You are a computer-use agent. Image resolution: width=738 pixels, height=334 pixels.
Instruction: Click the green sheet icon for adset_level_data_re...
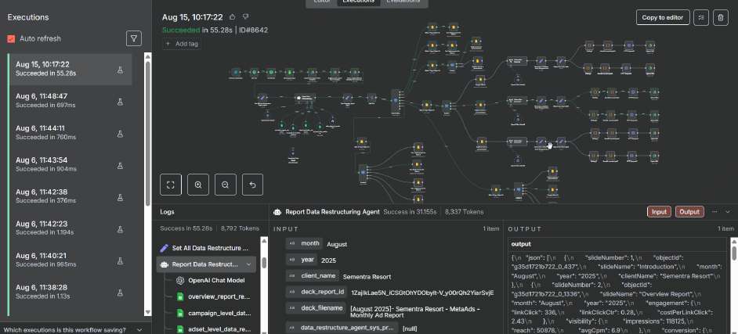tap(179, 329)
